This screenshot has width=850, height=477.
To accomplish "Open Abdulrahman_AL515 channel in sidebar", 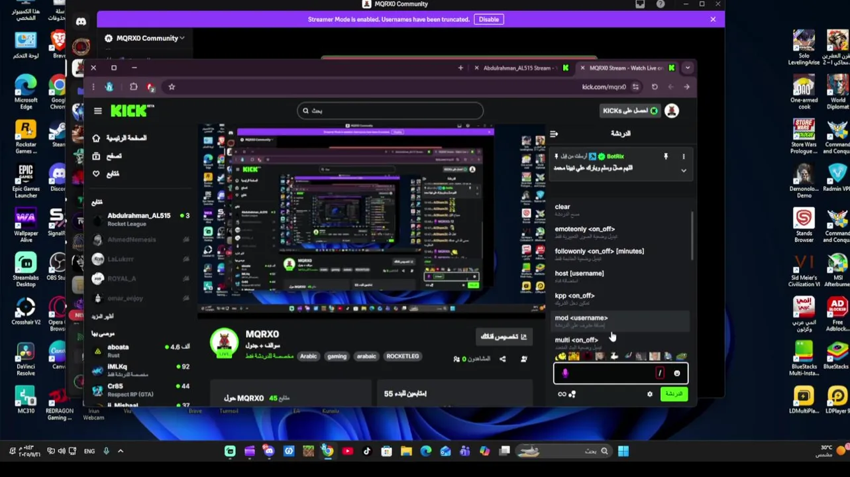I will tap(140, 219).
